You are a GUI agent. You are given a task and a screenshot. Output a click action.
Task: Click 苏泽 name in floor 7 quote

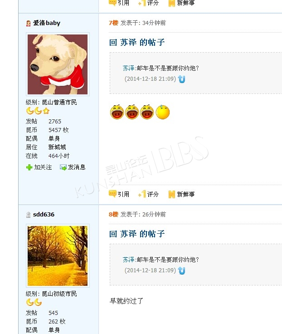tap(129, 68)
